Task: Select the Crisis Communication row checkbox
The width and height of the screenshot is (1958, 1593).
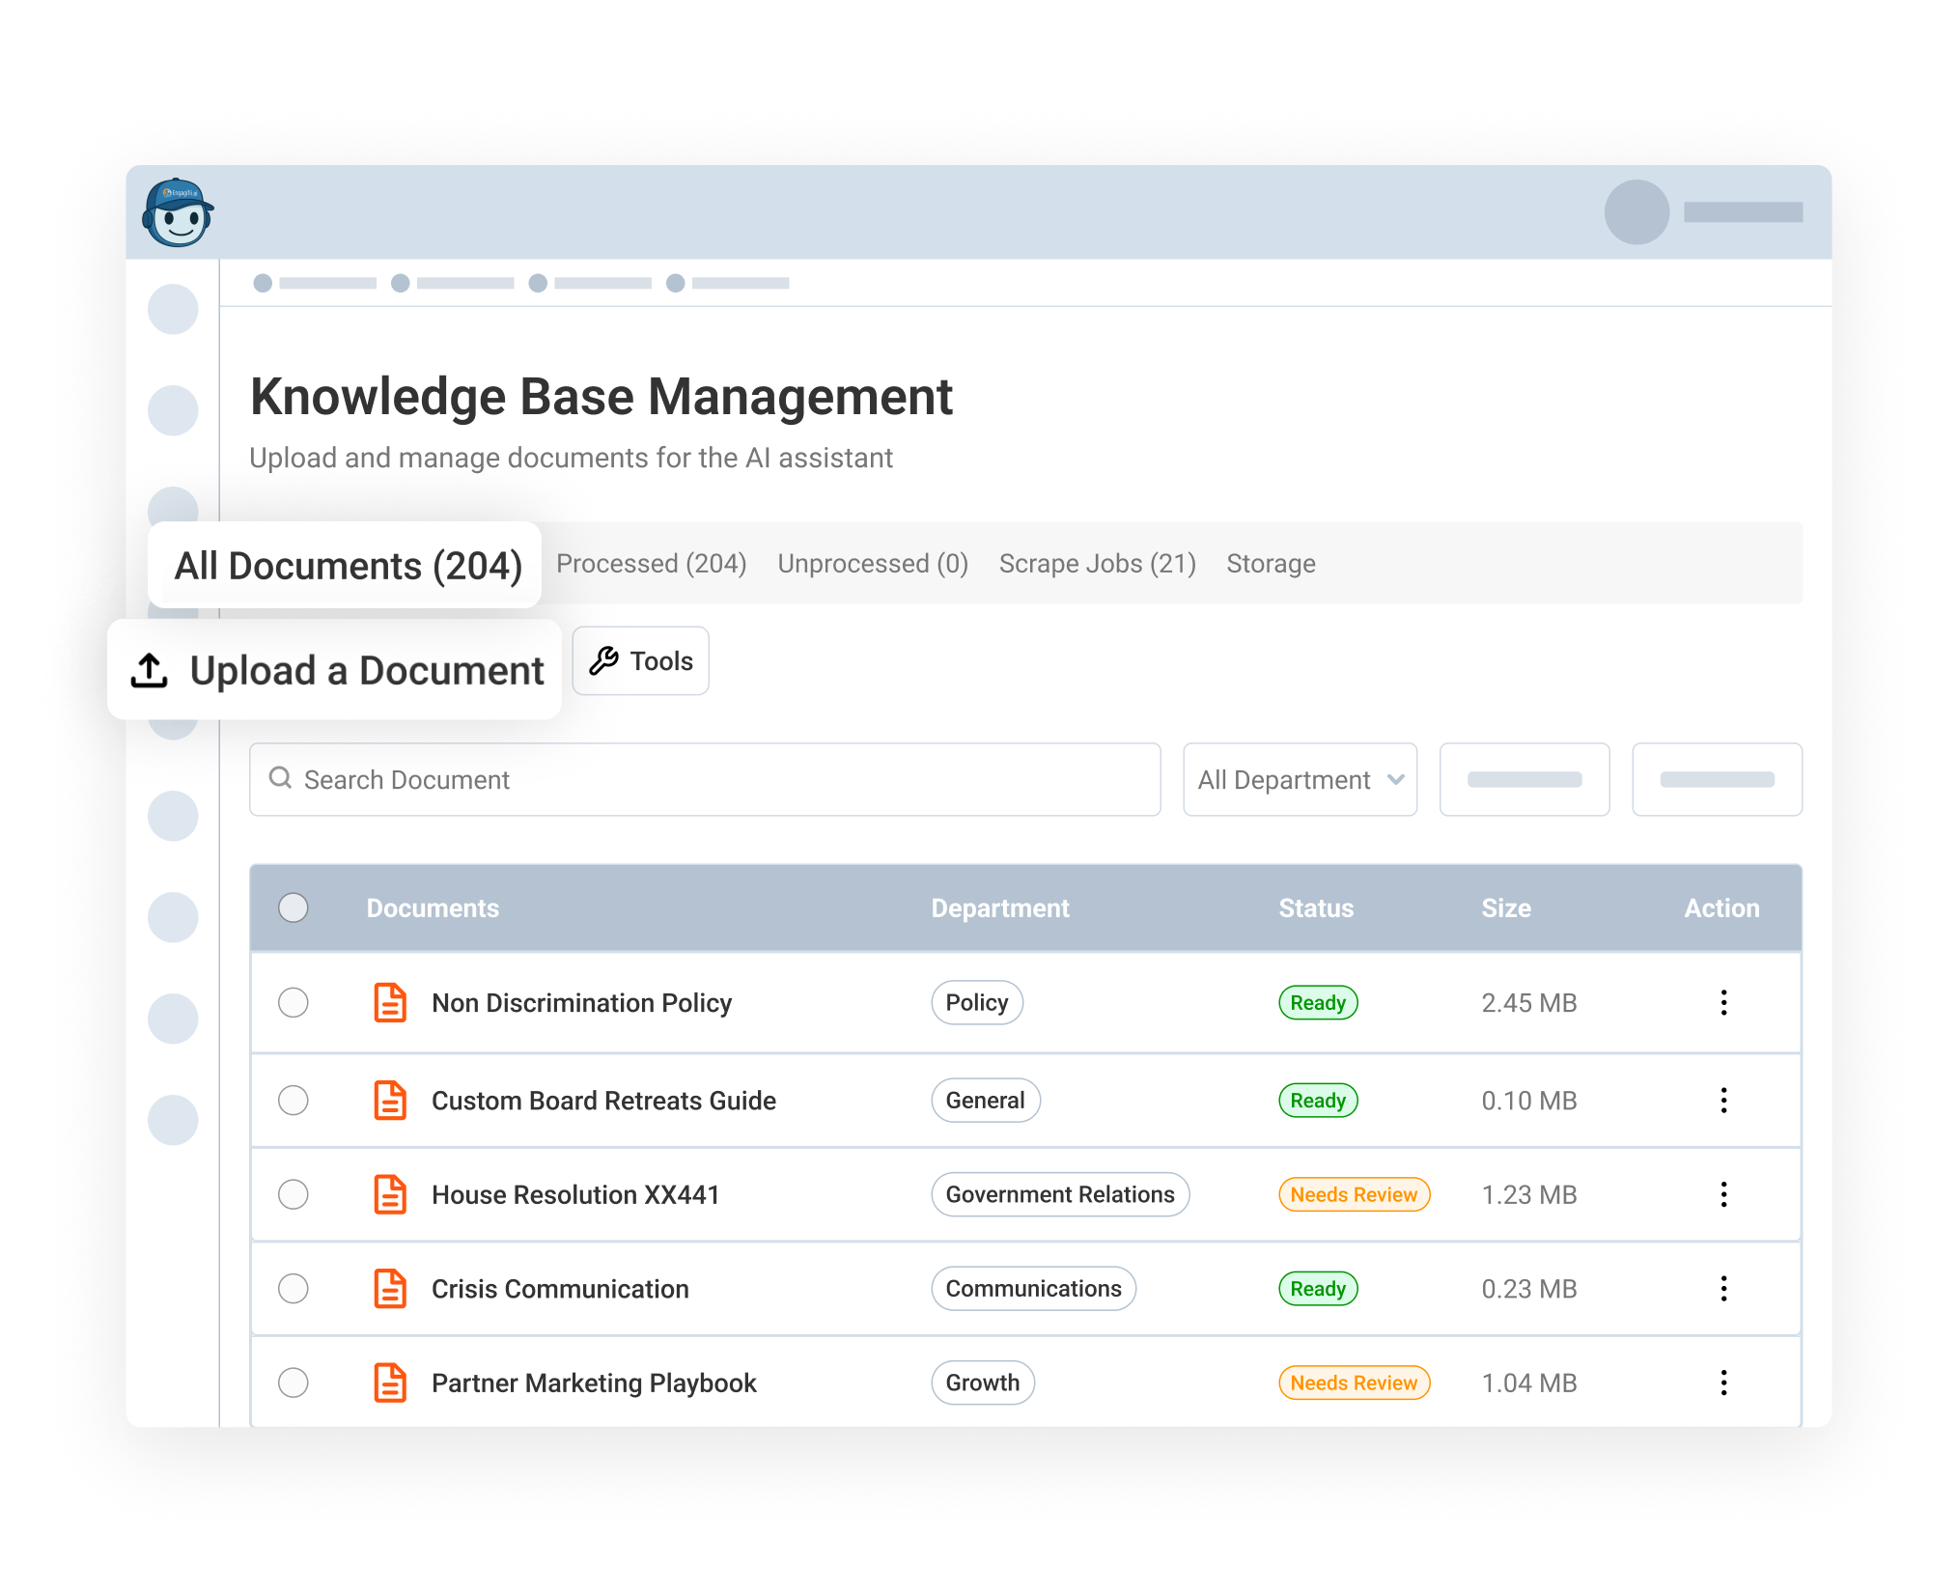Action: [x=294, y=1288]
